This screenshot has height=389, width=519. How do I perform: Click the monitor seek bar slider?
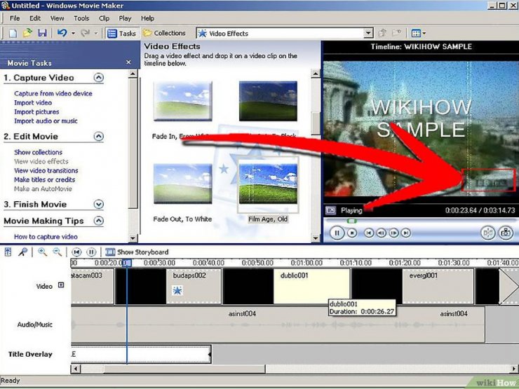pos(352,221)
